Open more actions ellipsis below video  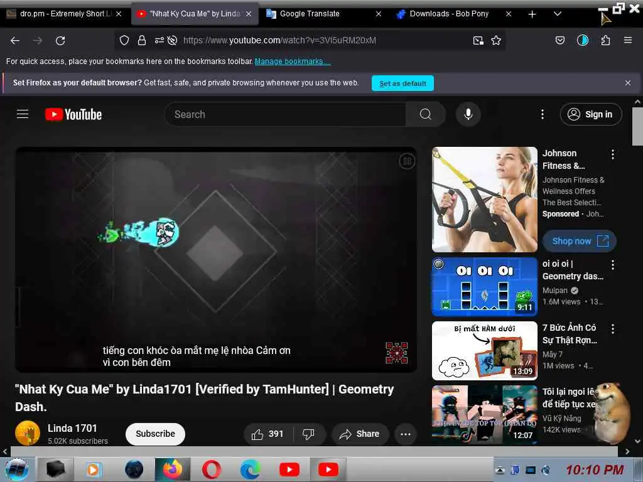(x=406, y=434)
